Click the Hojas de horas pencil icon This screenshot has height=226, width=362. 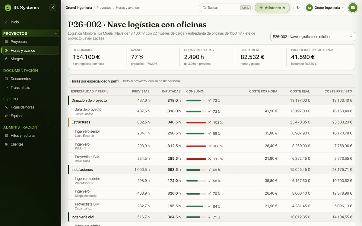pyautogui.click(x=6, y=107)
